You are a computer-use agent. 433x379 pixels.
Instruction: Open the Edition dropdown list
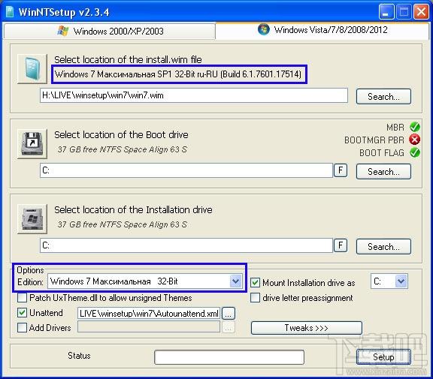point(235,281)
